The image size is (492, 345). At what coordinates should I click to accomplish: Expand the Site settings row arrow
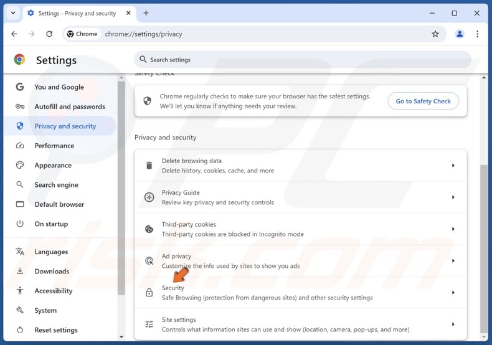[x=453, y=324]
